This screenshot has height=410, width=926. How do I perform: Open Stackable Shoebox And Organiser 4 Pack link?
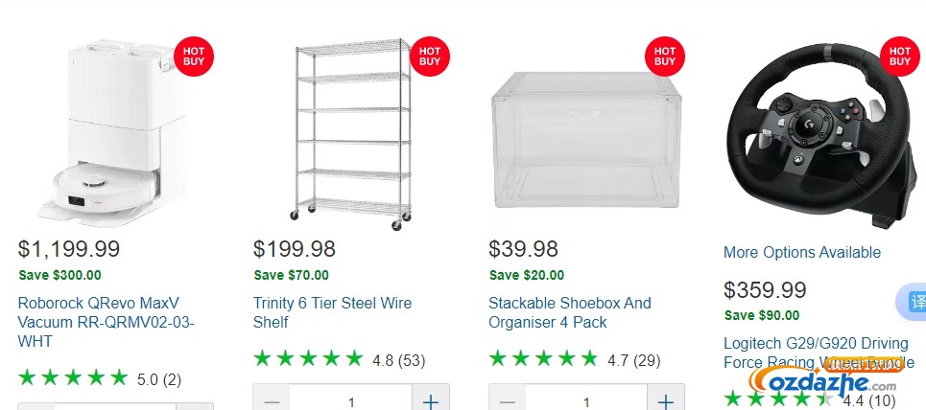(569, 312)
